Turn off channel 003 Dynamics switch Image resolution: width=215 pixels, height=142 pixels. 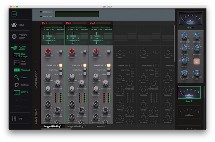(109, 65)
